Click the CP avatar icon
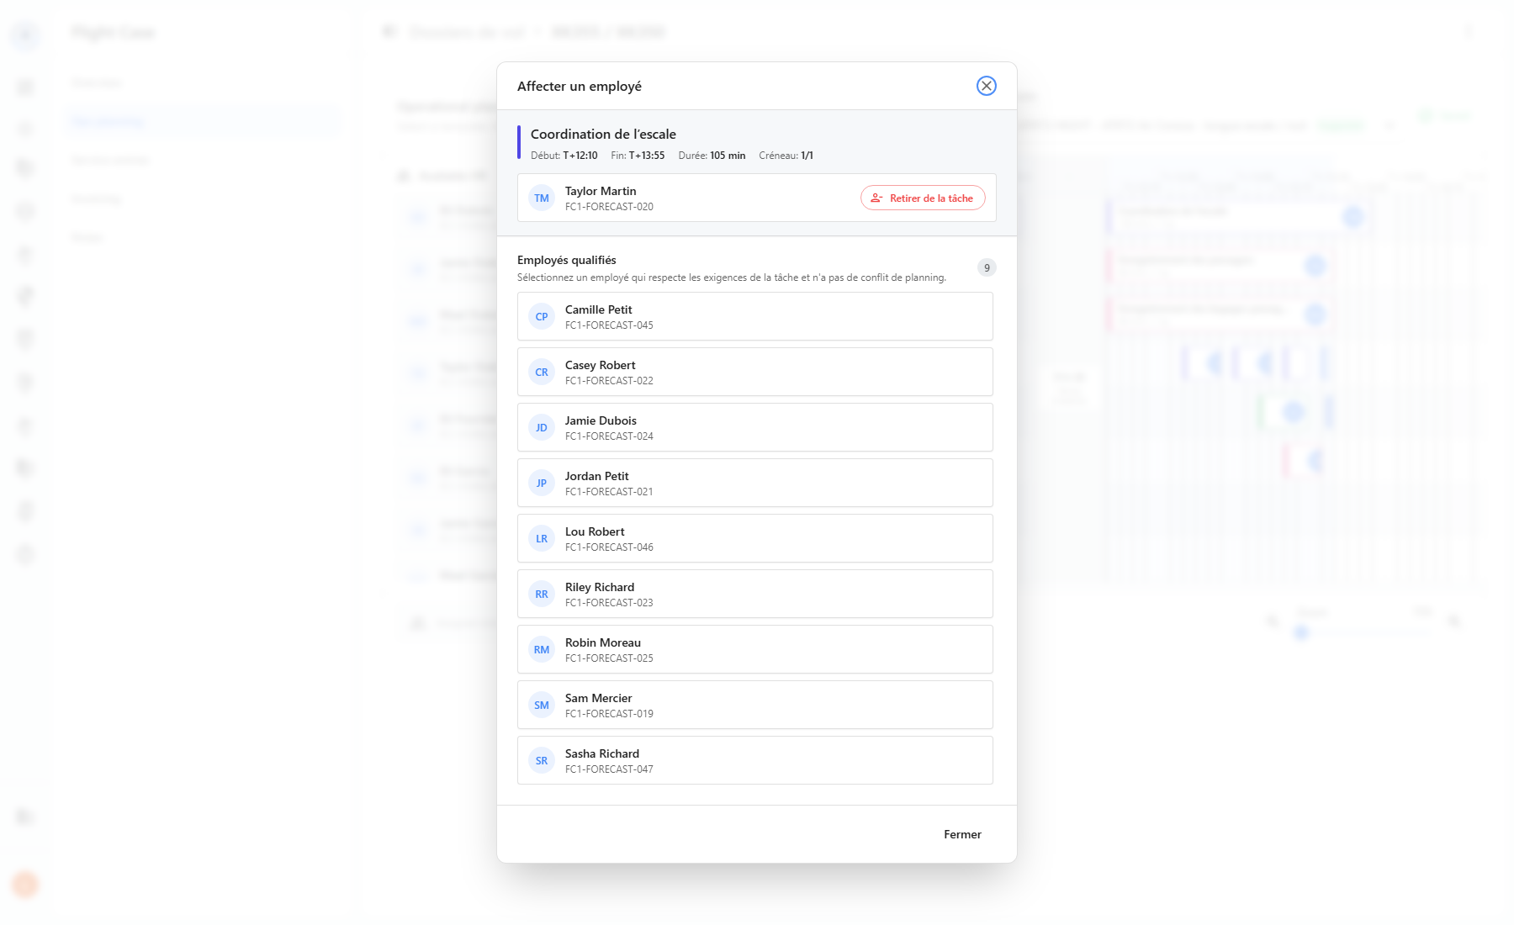 pos(542,317)
